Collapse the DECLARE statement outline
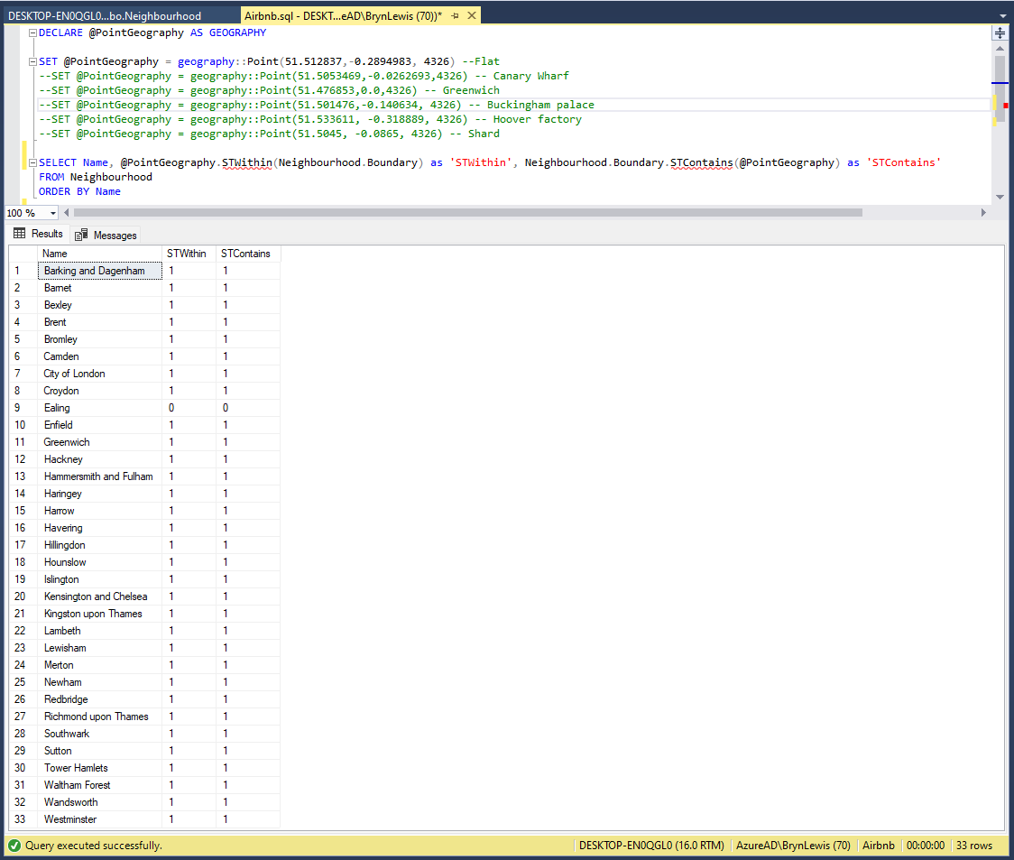The height and width of the screenshot is (860, 1014). coord(33,33)
